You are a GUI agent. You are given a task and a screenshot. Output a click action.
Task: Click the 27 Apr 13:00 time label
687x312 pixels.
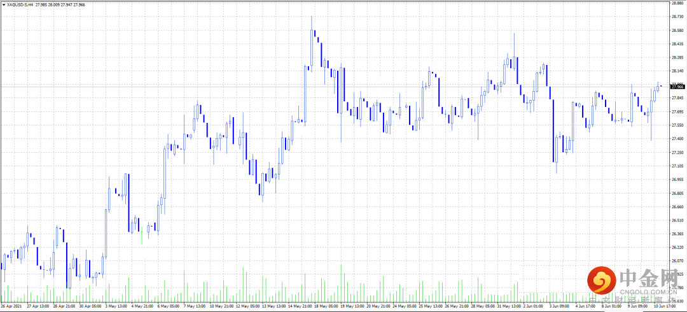(38, 305)
